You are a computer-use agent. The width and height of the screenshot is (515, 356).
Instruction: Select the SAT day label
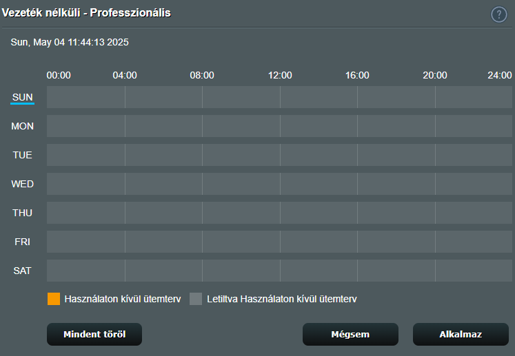pyautogui.click(x=22, y=271)
